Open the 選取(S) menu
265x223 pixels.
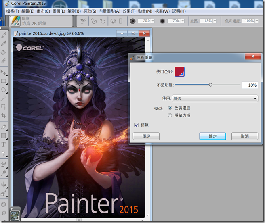(90, 11)
